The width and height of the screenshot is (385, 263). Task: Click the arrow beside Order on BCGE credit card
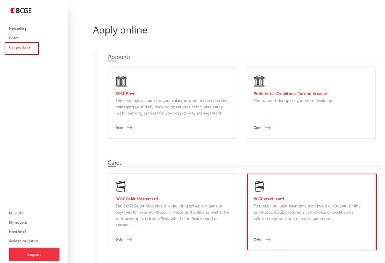coord(268,239)
